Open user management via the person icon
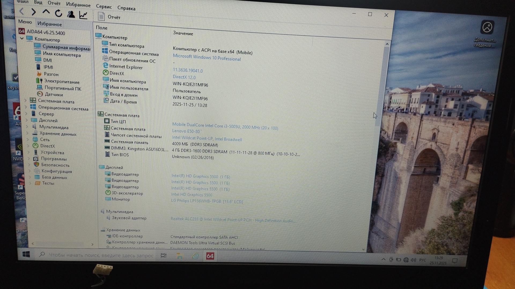515x289 pixels. coord(71,14)
